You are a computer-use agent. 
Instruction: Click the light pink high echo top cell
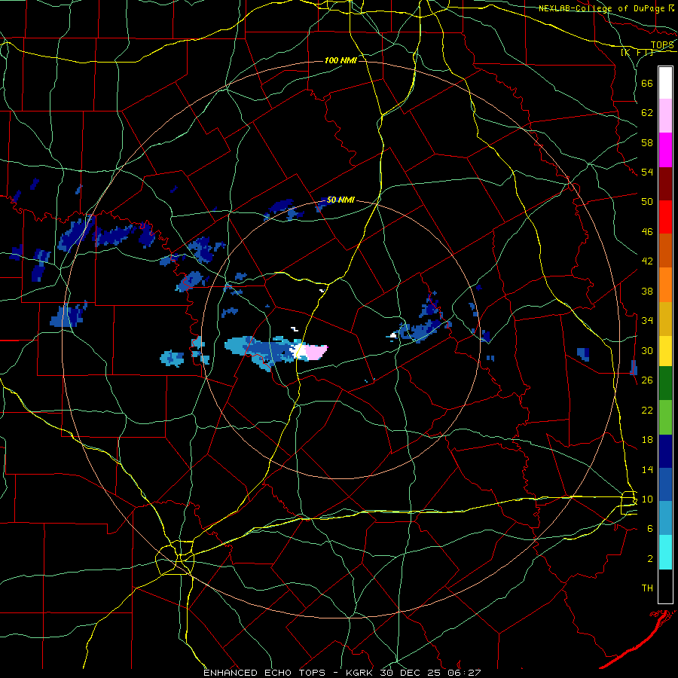tap(316, 352)
